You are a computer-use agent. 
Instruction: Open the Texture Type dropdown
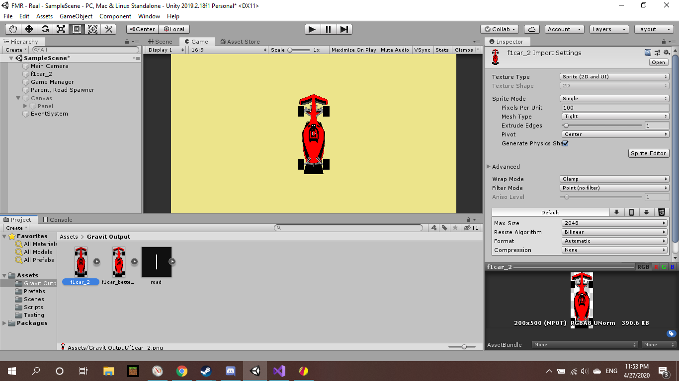coord(614,77)
